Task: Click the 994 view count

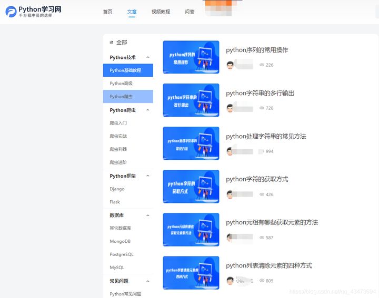Action: (x=270, y=151)
